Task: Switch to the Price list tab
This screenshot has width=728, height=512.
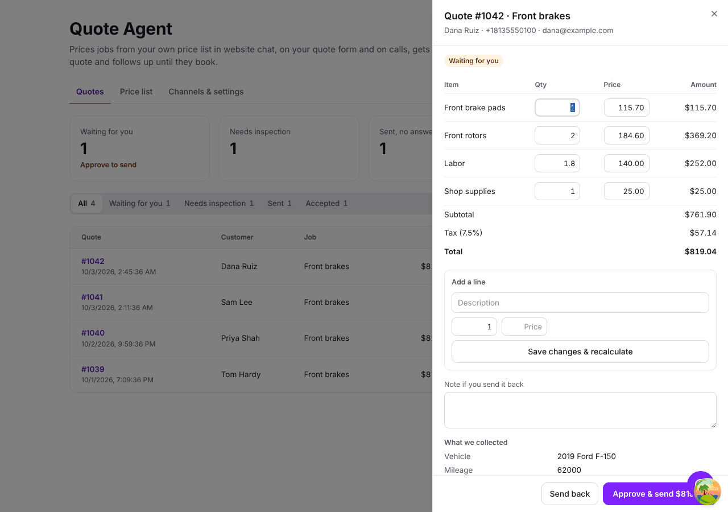Action: click(136, 92)
